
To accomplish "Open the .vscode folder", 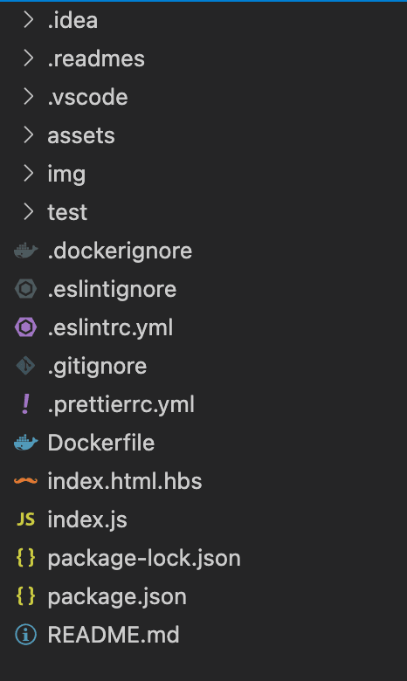I will [203, 97].
